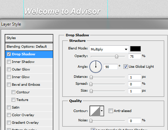Enable the Inner Glow checkbox
This screenshot has height=130, width=168.
coord(9,77)
